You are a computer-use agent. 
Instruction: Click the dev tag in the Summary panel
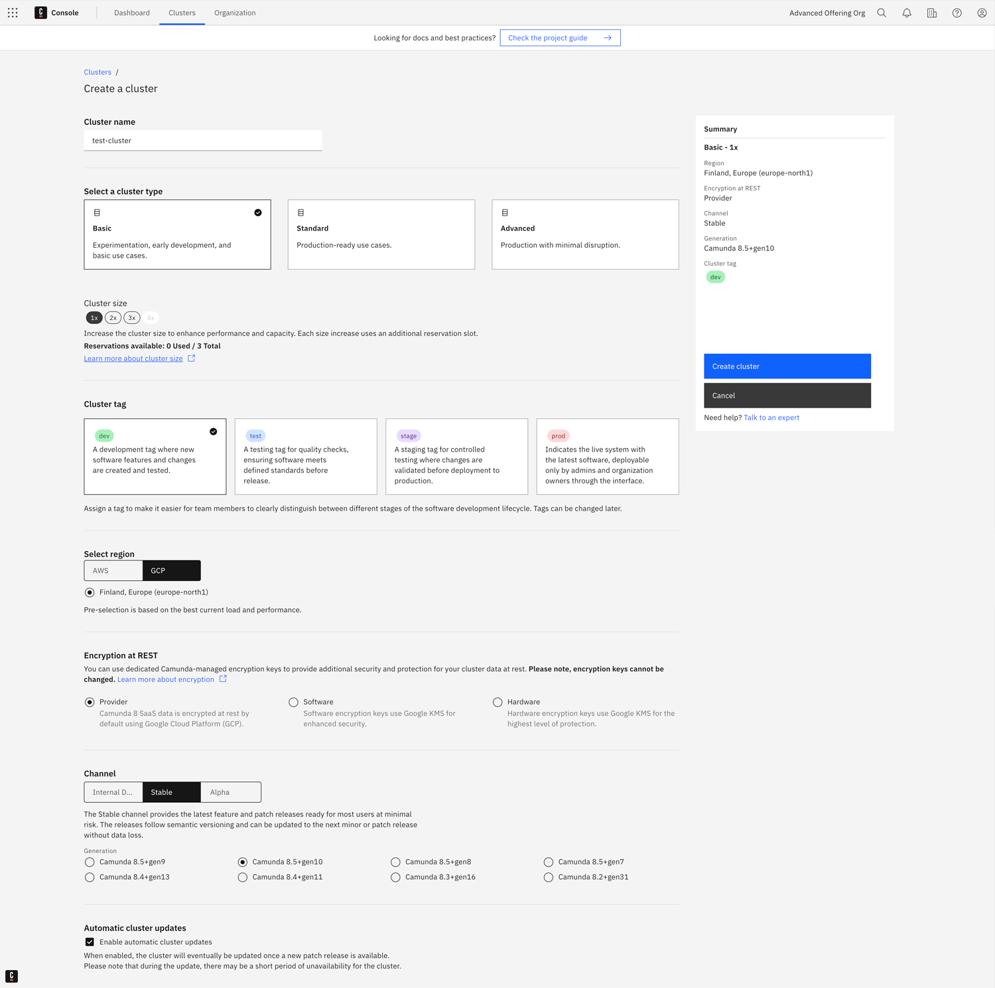click(716, 277)
